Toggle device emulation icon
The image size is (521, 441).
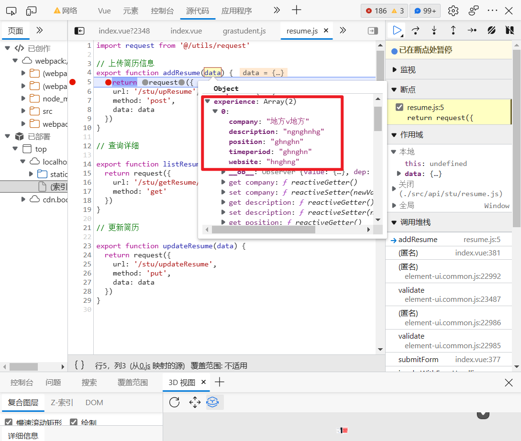tap(31, 11)
